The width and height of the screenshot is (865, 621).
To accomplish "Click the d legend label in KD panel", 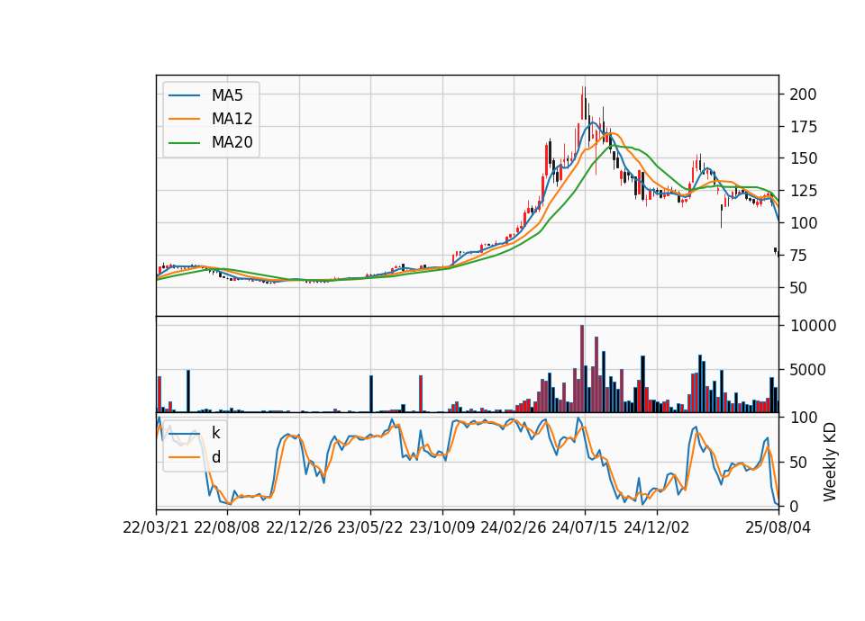I will pos(216,457).
